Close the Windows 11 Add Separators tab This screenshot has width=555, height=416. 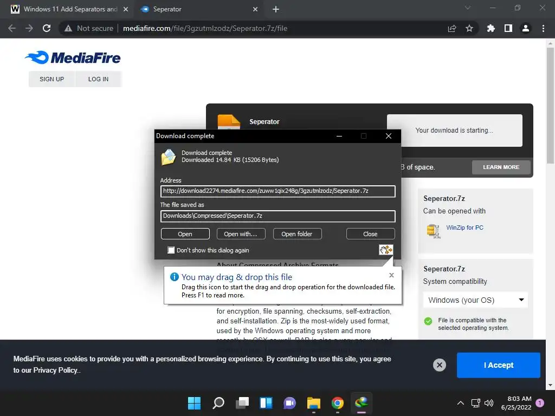tap(126, 9)
